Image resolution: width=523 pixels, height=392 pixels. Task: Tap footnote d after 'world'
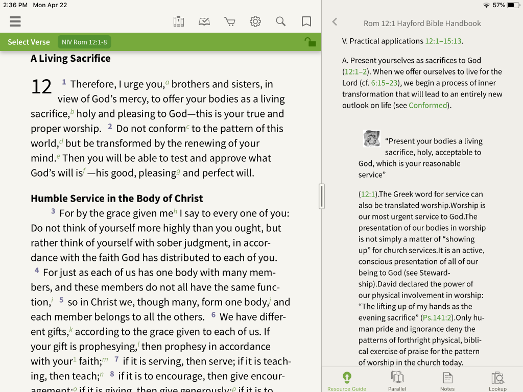61,141
